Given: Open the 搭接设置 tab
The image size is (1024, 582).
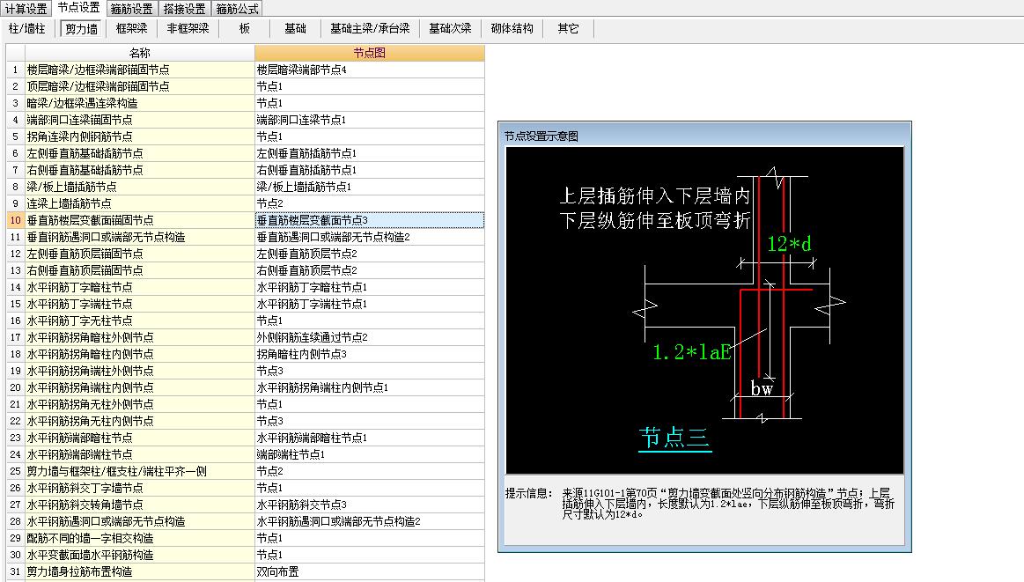Looking at the screenshot, I should 184,9.
